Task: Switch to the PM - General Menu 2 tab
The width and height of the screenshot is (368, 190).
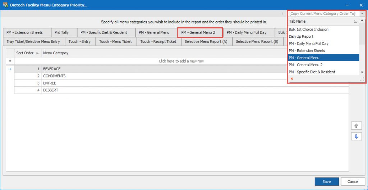Action: coord(200,32)
